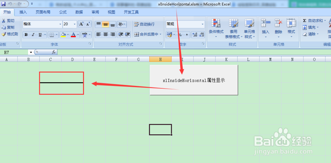Click the 复制 (copy) button

click(x=8, y=27)
